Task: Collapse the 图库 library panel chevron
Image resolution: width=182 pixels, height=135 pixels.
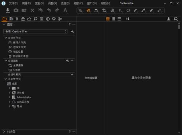Action: (x=4, y=24)
